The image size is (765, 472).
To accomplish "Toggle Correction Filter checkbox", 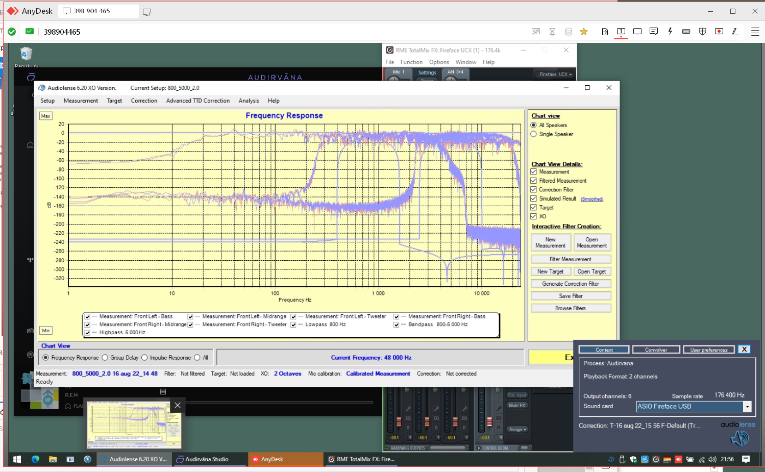I will coord(534,189).
